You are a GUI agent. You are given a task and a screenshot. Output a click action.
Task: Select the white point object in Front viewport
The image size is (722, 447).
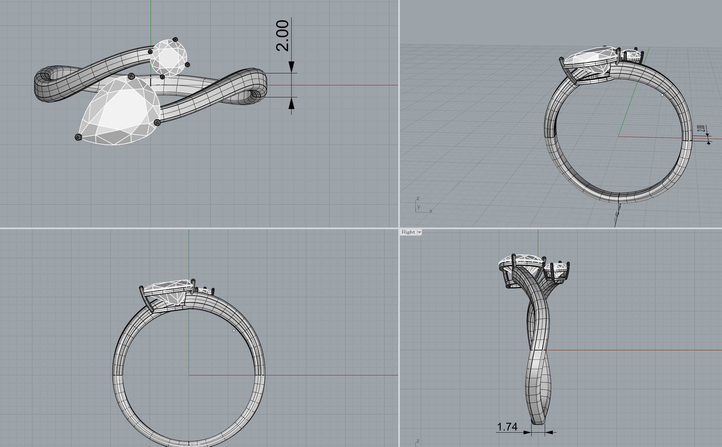click(x=234, y=330)
